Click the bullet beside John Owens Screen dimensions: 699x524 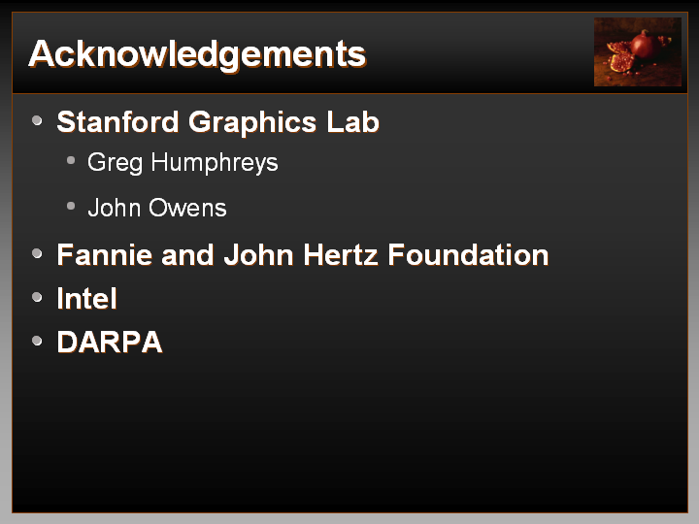click(71, 206)
